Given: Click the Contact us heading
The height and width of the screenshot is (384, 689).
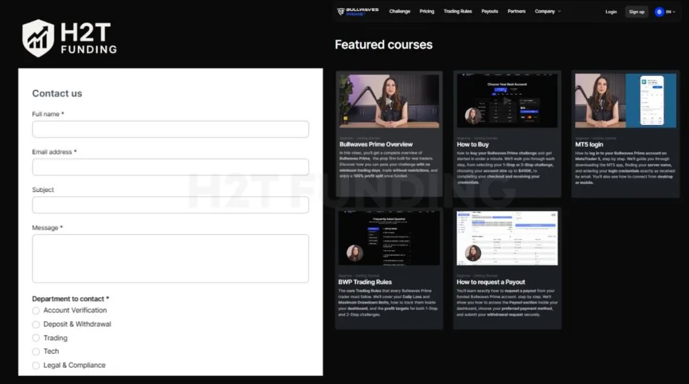Looking at the screenshot, I should coord(57,93).
